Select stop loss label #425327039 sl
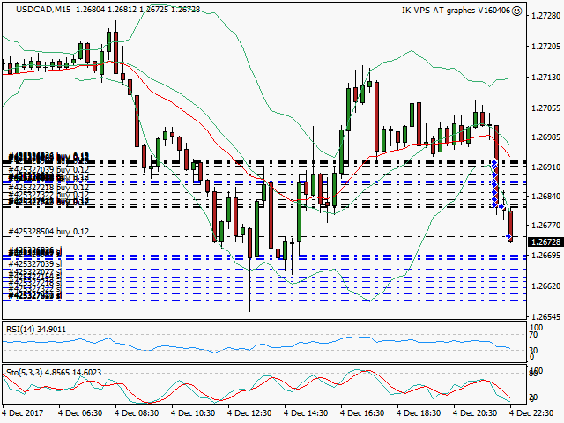564x423 pixels. [35, 263]
